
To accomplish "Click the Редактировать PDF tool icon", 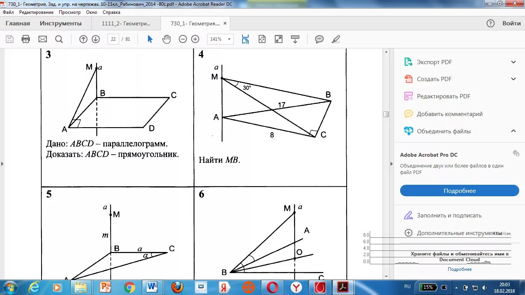I will point(408,96).
